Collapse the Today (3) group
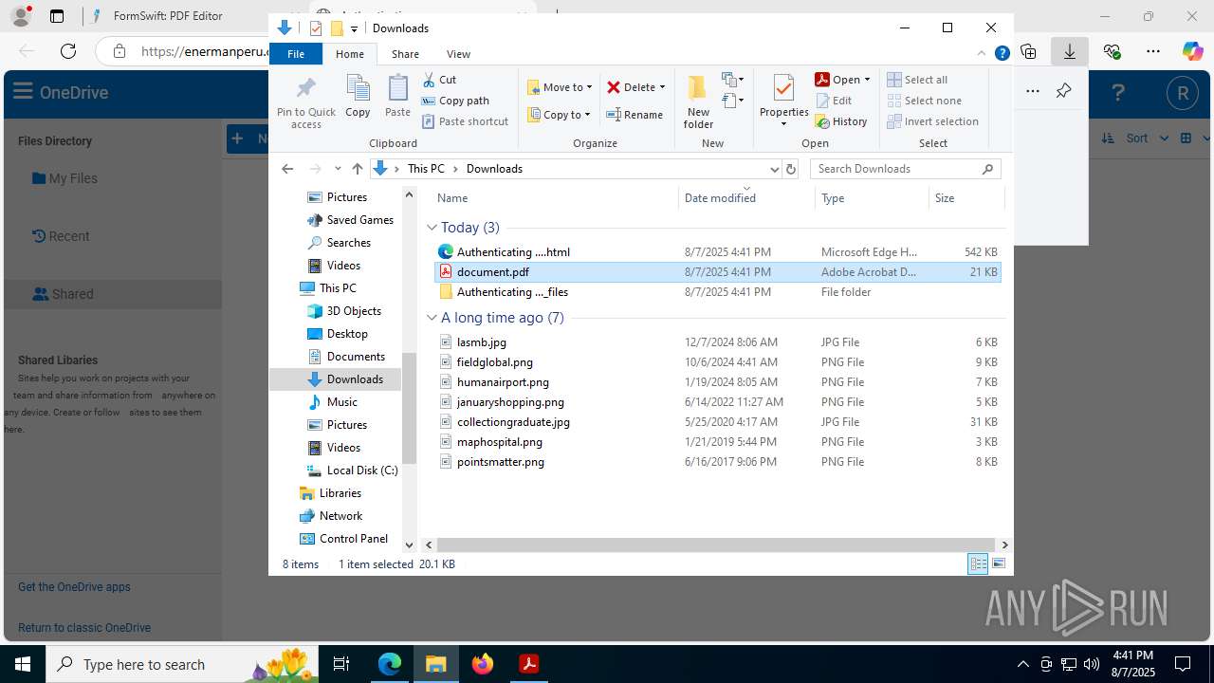 pos(432,228)
